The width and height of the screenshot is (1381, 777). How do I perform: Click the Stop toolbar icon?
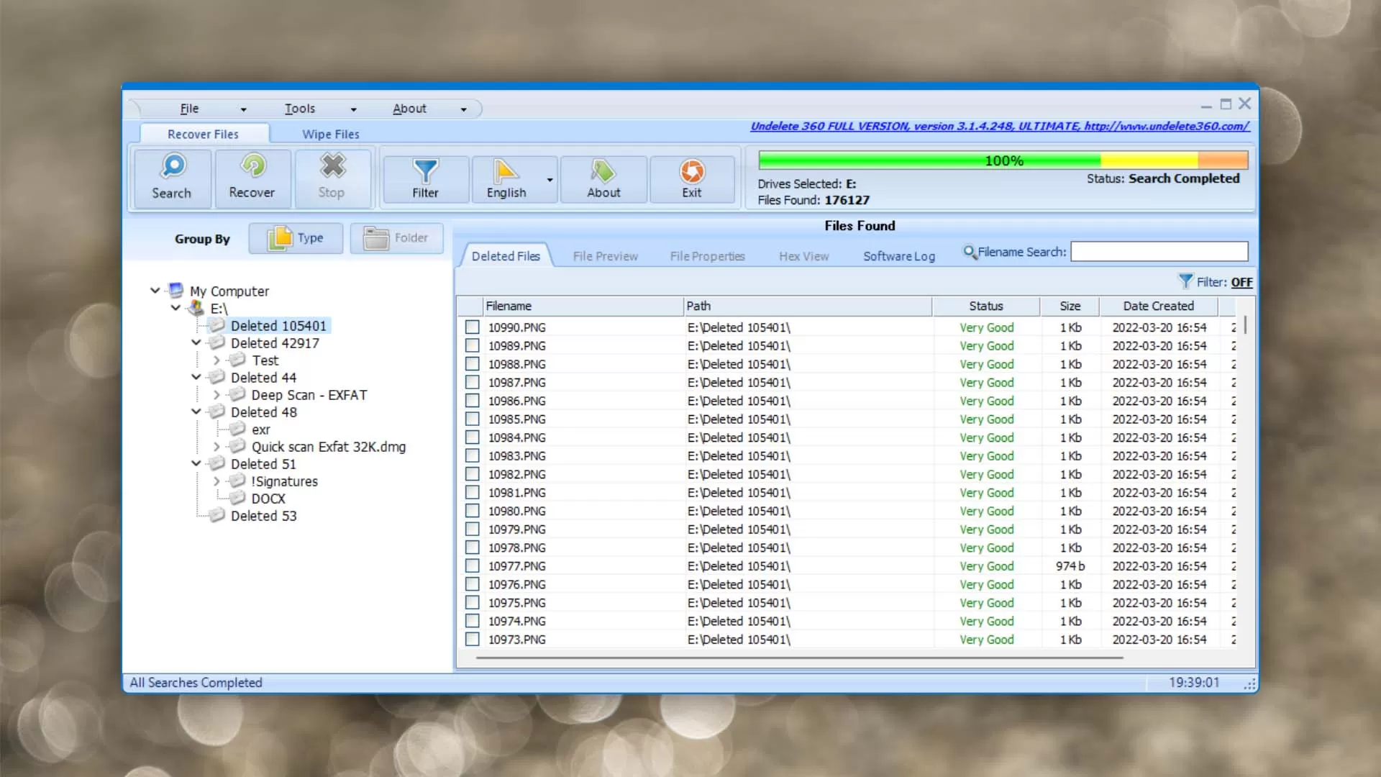pos(332,166)
